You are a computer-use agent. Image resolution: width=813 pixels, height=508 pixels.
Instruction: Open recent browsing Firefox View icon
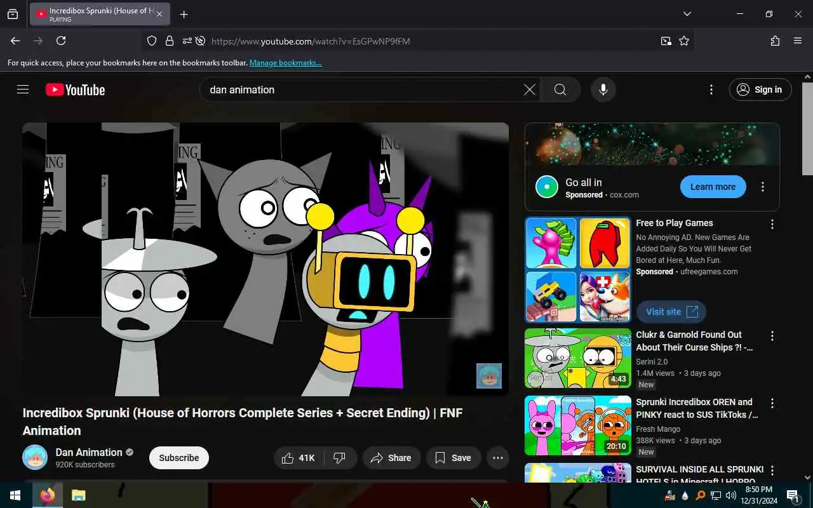click(13, 14)
